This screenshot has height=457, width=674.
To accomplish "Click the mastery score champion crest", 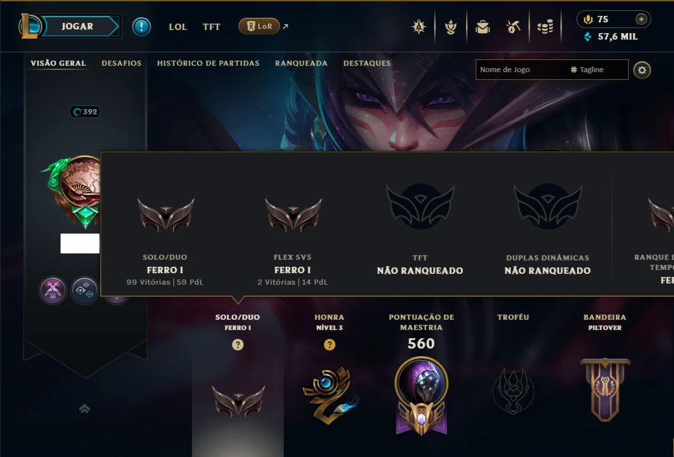I will [421, 396].
